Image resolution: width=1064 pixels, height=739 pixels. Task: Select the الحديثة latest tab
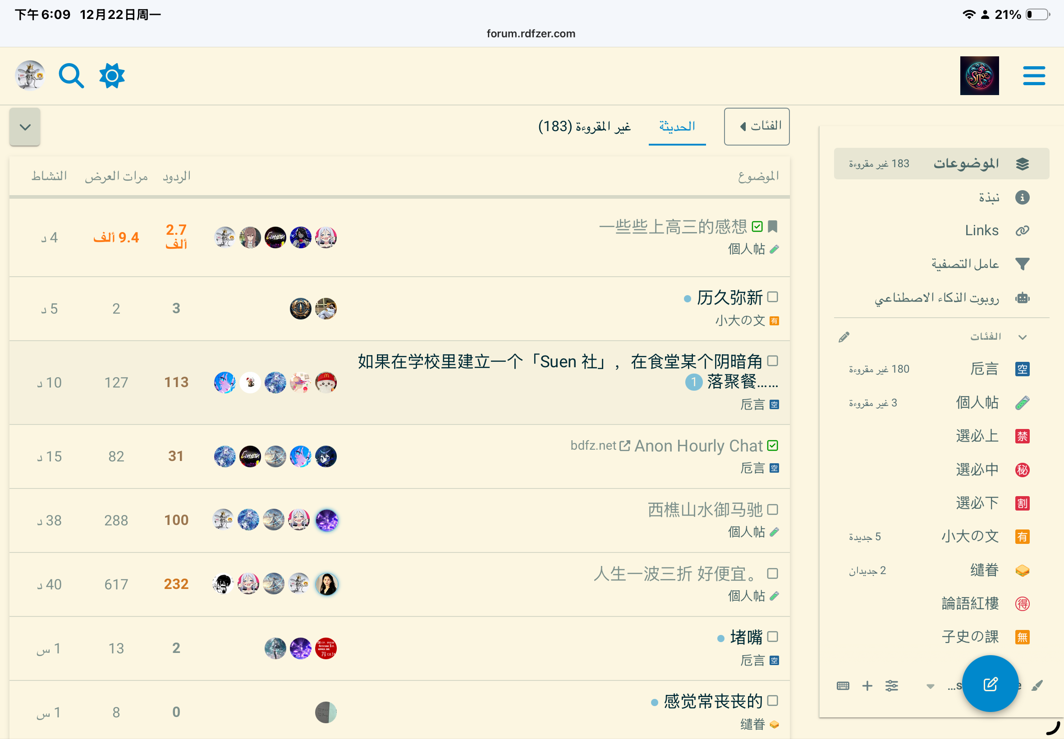[x=677, y=127]
